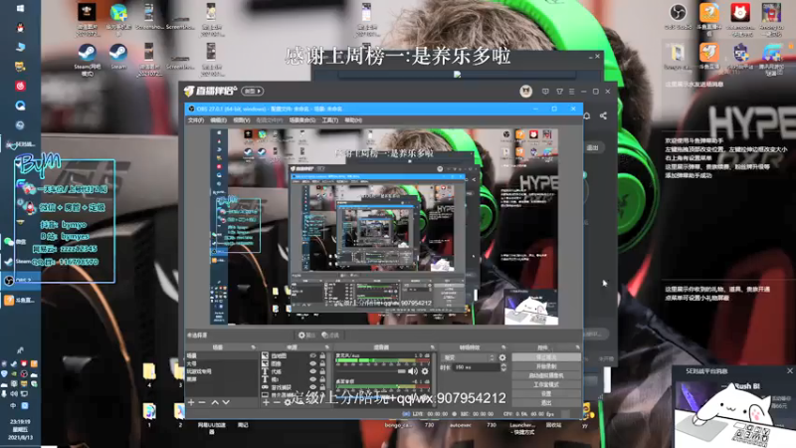The width and height of the screenshot is (796, 448).
Task: Click the share icon in 直播伴侣
Action: (603, 115)
